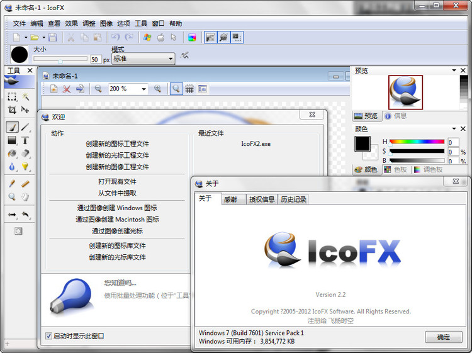Click the zoom in magnifier icon
Viewport: 472px width, 353px height.
click(158, 89)
